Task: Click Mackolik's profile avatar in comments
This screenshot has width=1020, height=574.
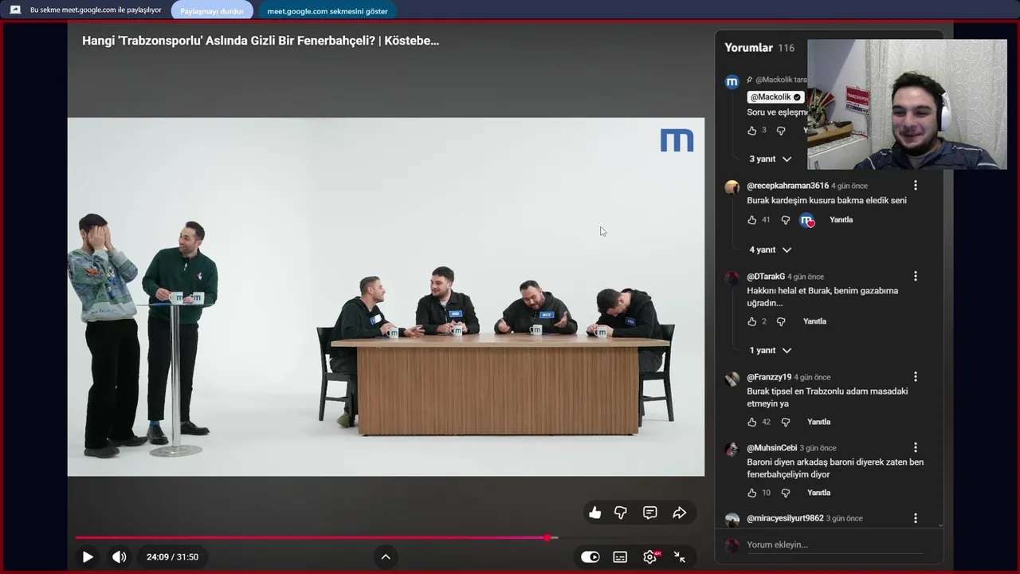Action: tap(732, 81)
